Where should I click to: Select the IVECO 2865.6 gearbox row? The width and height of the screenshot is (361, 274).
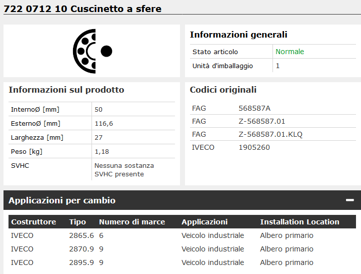point(182,235)
